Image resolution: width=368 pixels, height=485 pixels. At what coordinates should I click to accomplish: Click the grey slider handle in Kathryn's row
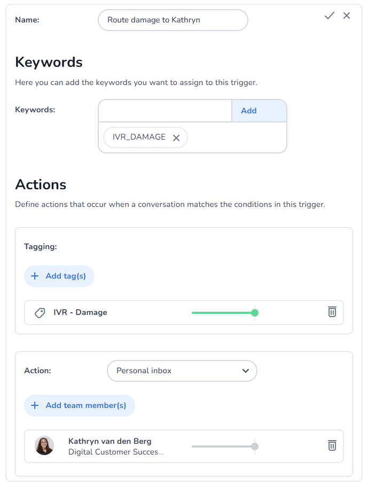click(x=255, y=446)
